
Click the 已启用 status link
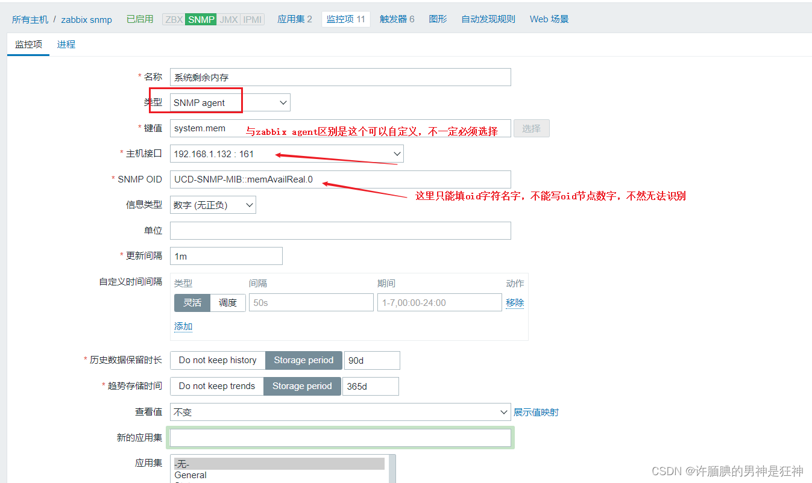click(x=140, y=19)
